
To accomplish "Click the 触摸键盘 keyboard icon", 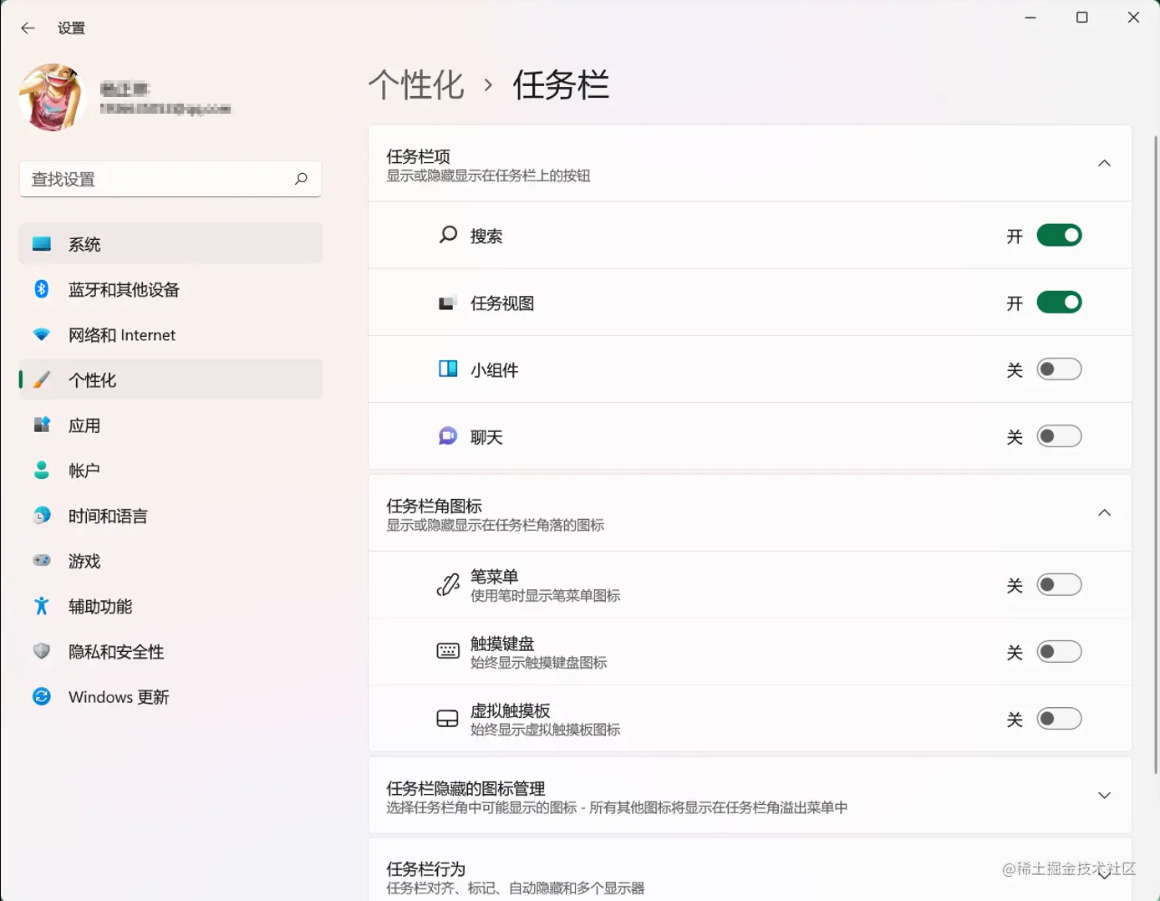I will coord(448,651).
